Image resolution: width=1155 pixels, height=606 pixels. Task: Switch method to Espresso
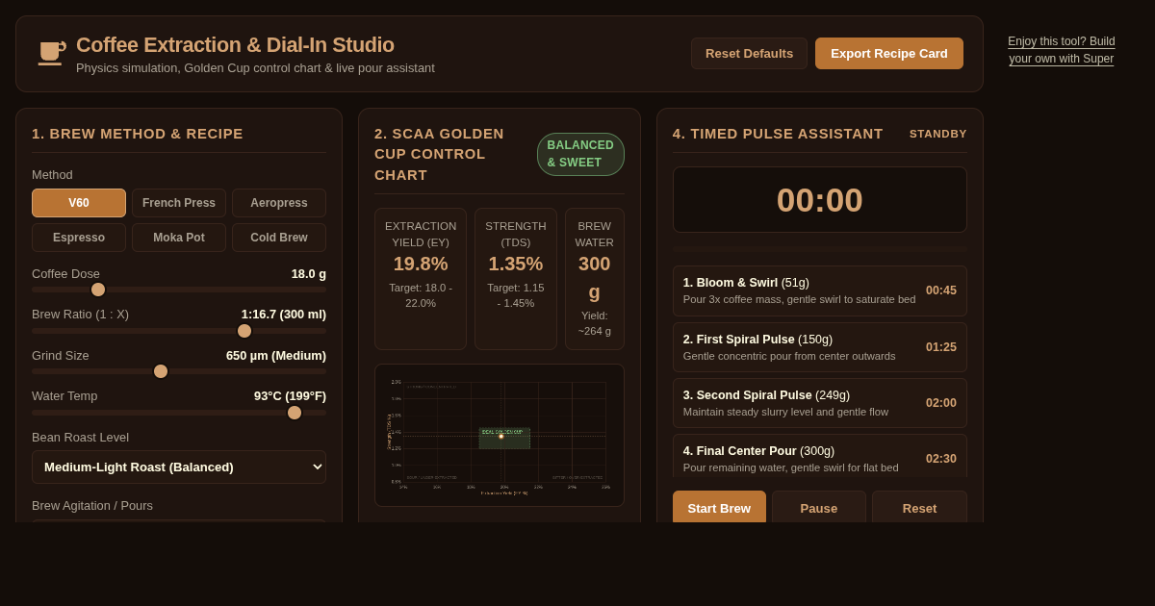click(x=79, y=238)
